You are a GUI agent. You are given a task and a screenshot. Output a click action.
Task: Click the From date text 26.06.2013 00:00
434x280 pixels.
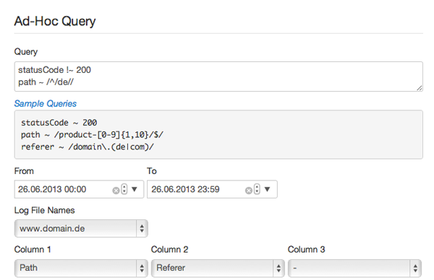pos(52,189)
